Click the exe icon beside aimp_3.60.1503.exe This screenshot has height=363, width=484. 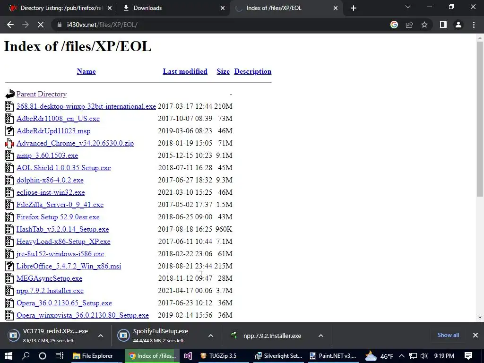pyautogui.click(x=9, y=156)
